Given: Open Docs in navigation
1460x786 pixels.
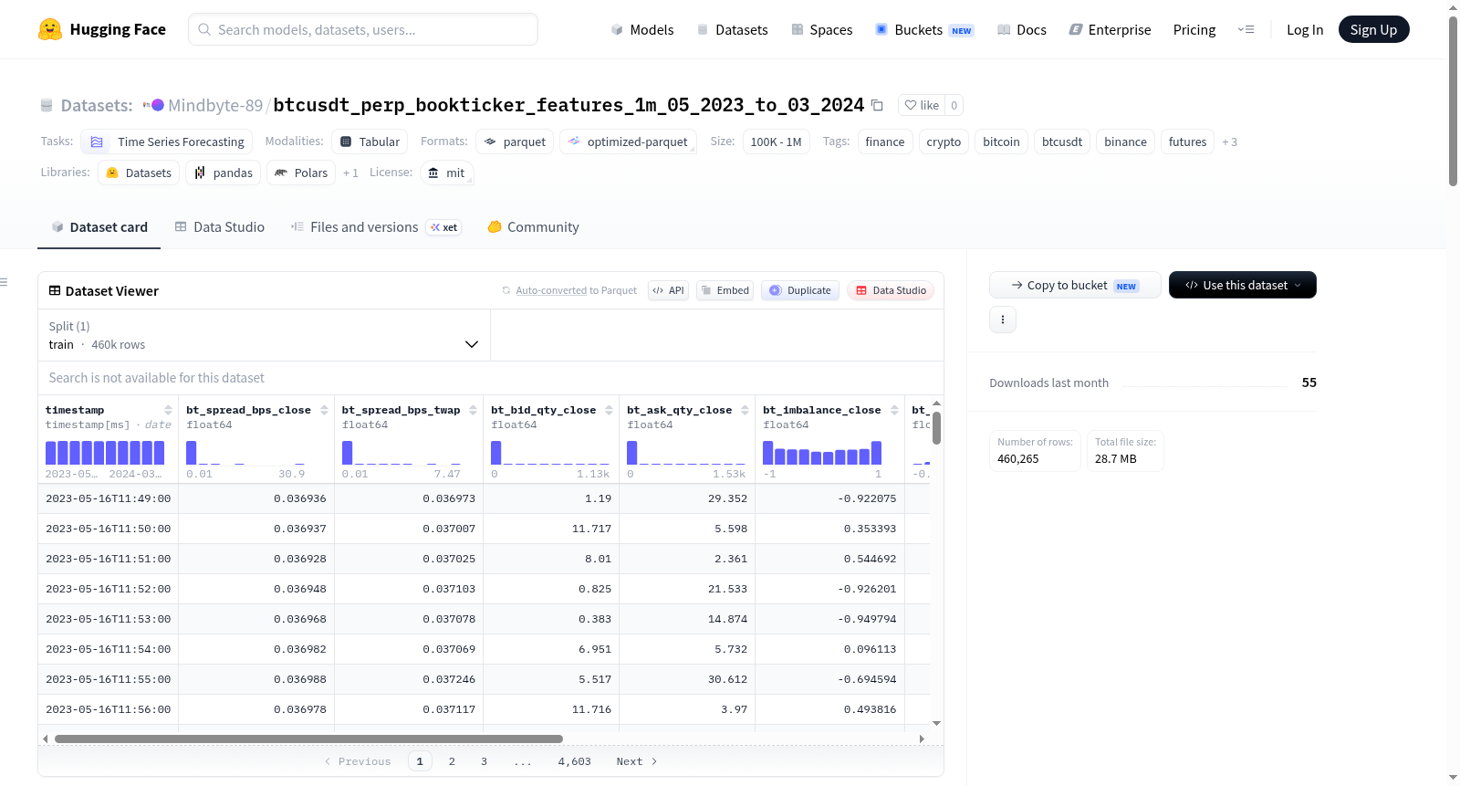Looking at the screenshot, I should [1022, 30].
